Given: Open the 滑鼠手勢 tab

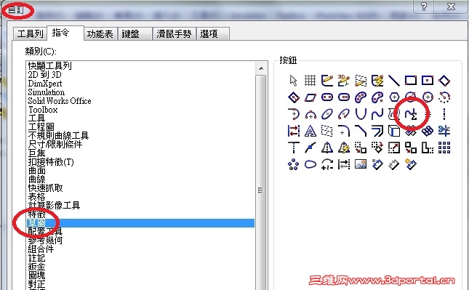Looking at the screenshot, I should tap(174, 33).
